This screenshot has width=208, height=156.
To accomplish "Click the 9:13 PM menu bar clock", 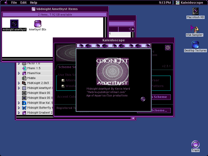I will (165, 3).
